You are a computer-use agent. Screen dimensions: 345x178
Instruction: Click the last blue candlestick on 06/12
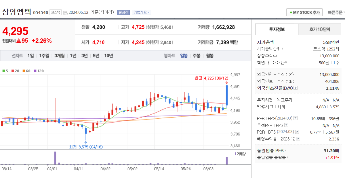coord(227,95)
